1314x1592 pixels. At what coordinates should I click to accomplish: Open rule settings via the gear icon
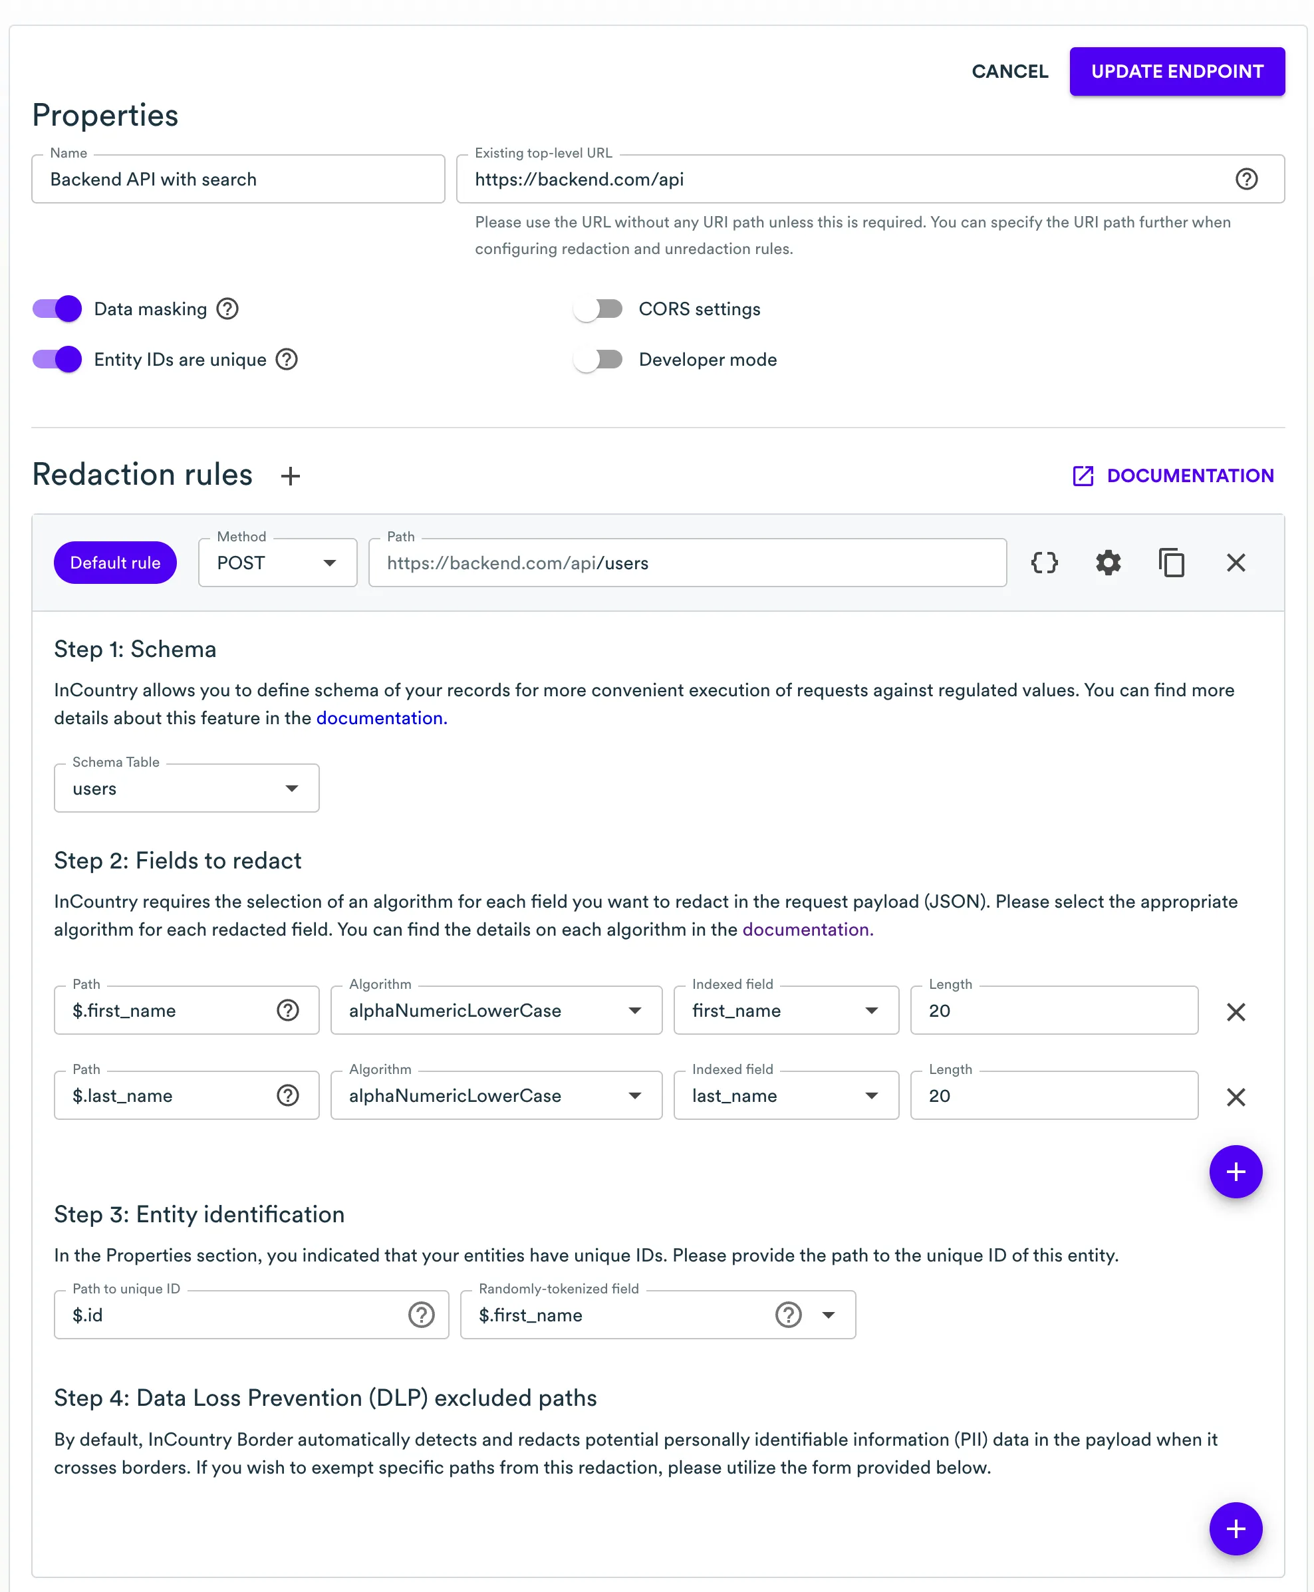1107,563
